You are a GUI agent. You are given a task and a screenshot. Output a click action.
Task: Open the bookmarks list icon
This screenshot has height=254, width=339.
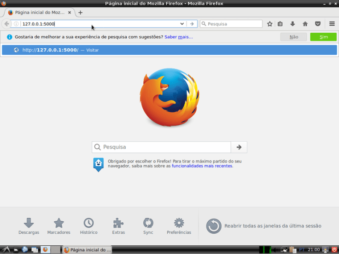280,24
